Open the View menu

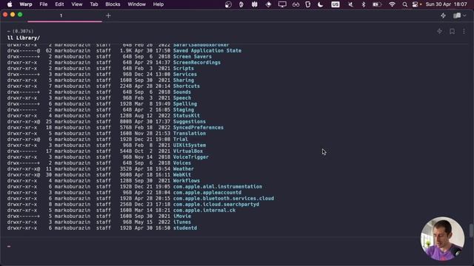(77, 4)
